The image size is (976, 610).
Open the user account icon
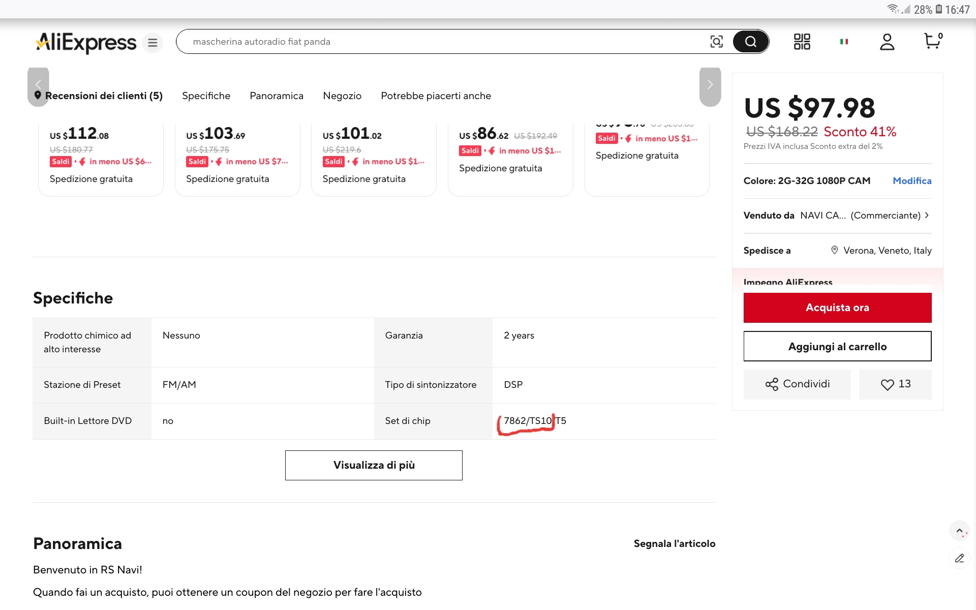point(887,42)
